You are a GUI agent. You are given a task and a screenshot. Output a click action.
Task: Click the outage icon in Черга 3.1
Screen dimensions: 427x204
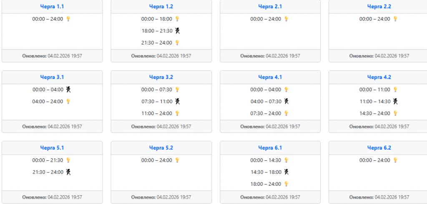[68, 89]
